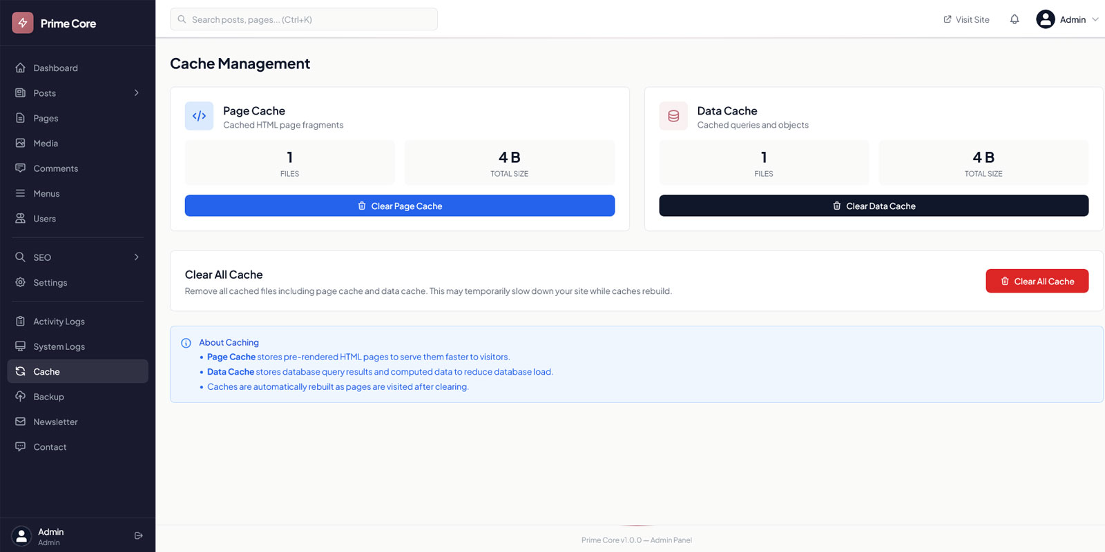1105x552 pixels.
Task: Click the Data Cache database icon
Action: point(673,116)
